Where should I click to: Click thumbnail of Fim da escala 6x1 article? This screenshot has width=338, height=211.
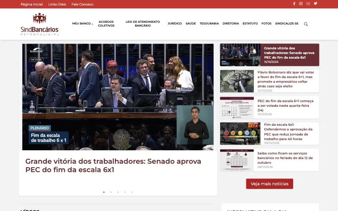pos(240,133)
